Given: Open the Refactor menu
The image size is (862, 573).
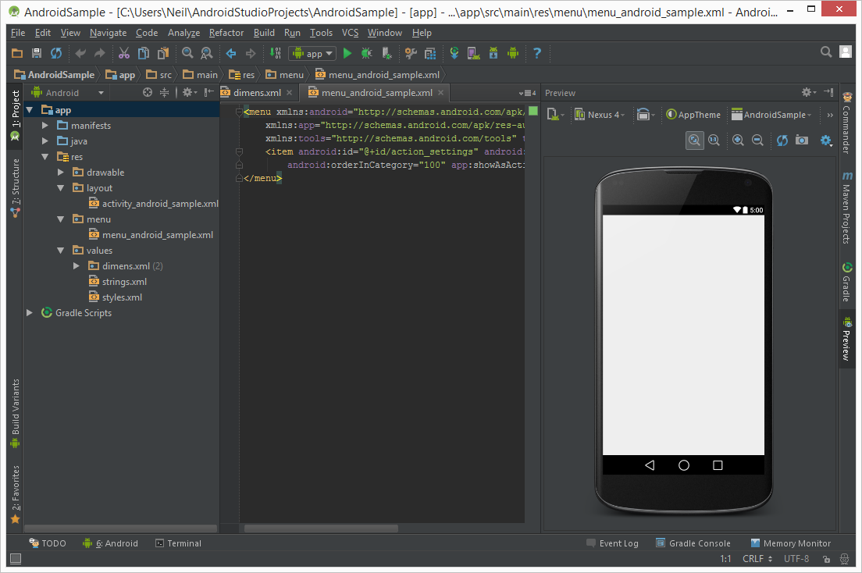Looking at the screenshot, I should pos(226,33).
